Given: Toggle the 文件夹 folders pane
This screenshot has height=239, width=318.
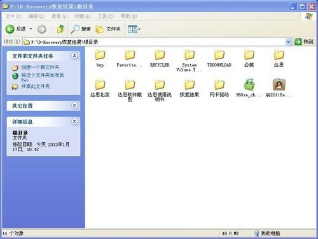Looking at the screenshot, I should tap(108, 29).
